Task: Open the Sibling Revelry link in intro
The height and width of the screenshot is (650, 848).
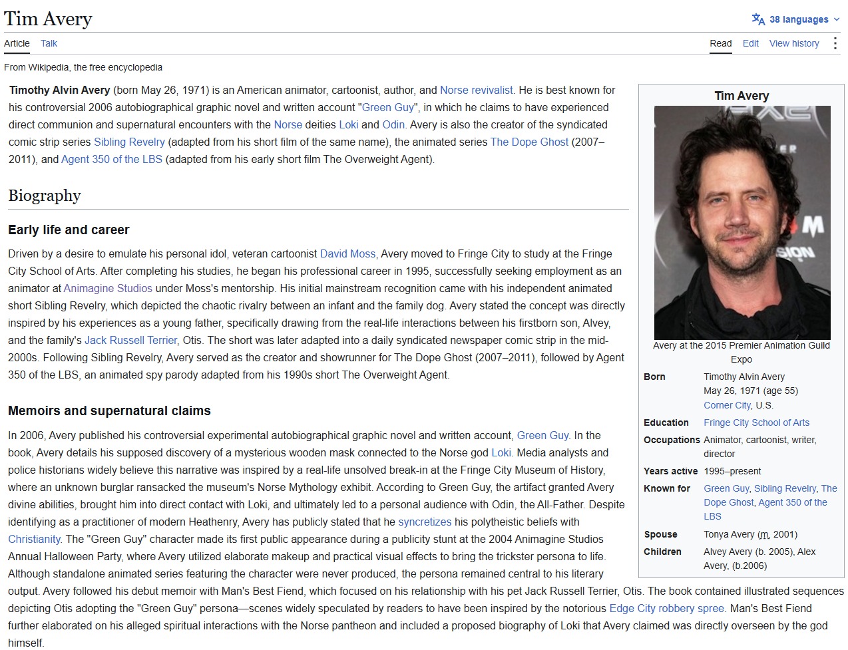Action: [129, 142]
